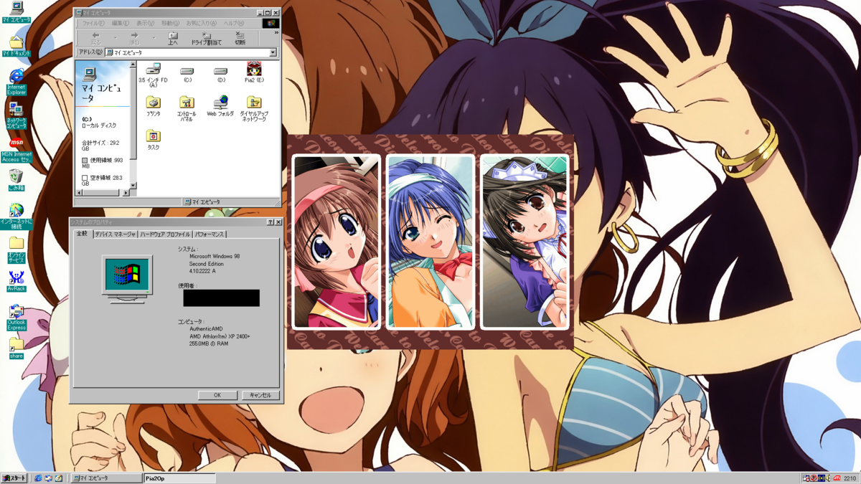Open the ごみ箱 recycle bin

pos(16,179)
